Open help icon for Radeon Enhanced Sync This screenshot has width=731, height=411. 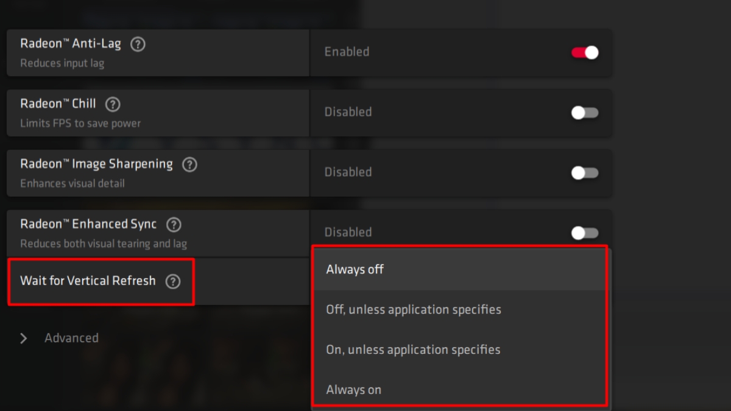tap(174, 225)
